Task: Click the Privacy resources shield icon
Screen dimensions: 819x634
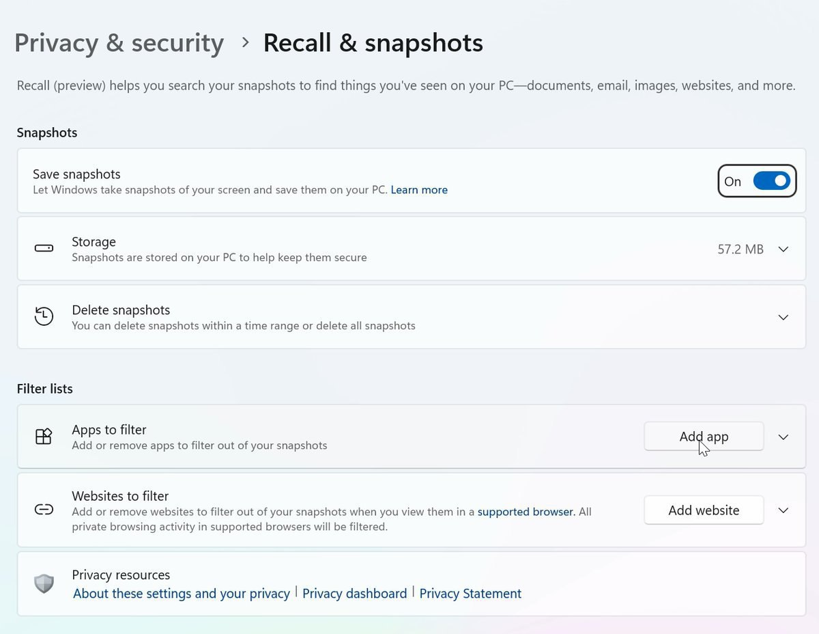Action: coord(44,583)
